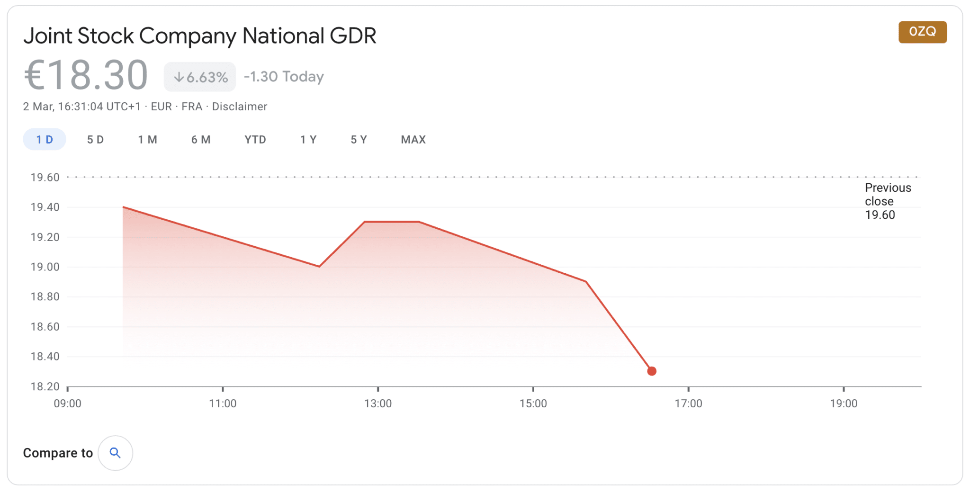970x493 pixels.
Task: Click the Previous close 19.60 label
Action: tap(888, 201)
